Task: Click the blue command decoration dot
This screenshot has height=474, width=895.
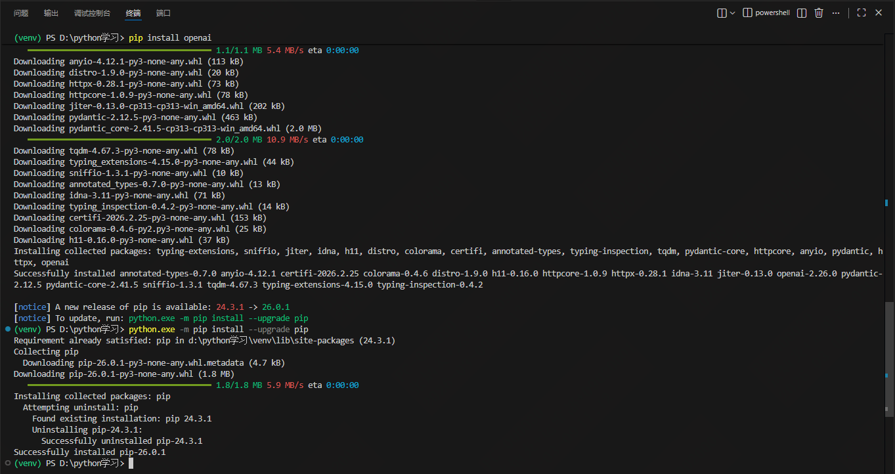Action: [7, 329]
